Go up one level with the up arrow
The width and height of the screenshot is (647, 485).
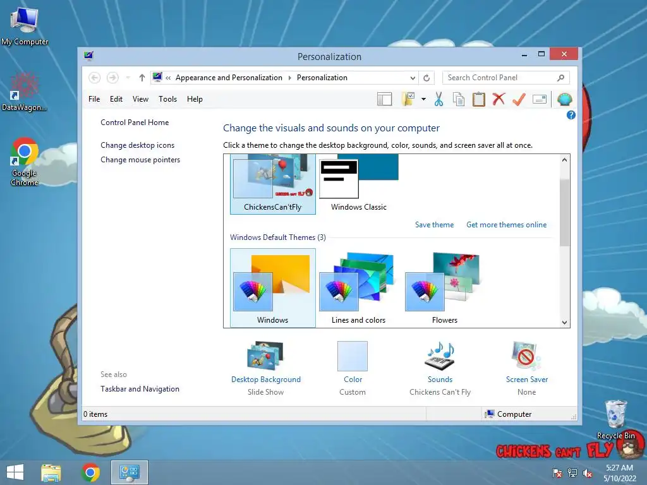(x=142, y=78)
